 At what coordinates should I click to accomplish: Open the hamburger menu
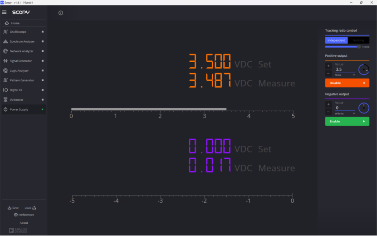click(x=4, y=12)
